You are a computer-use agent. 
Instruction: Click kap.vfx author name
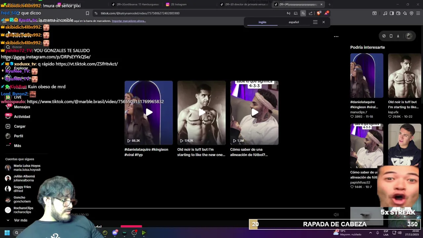point(394,112)
